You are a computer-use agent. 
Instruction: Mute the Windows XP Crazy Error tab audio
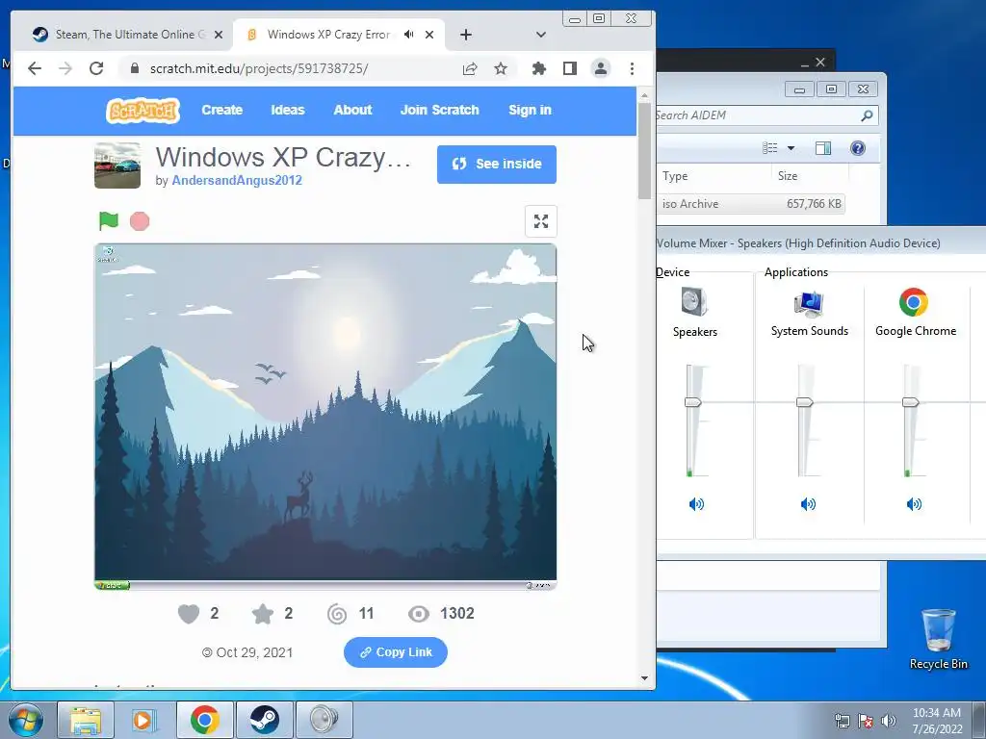click(408, 35)
